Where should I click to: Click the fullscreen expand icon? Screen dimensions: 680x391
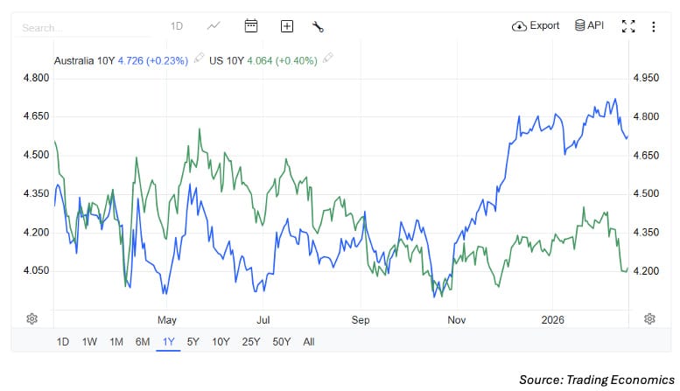627,26
